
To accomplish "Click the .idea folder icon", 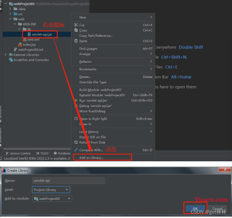I will click(16, 9).
